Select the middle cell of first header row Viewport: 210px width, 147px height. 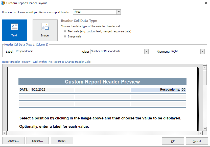(102, 90)
